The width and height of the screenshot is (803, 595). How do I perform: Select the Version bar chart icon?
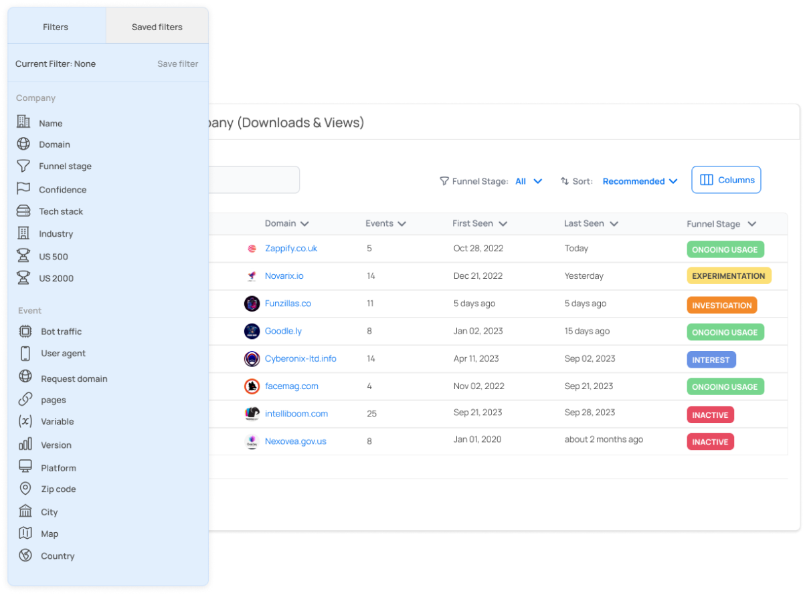point(25,445)
